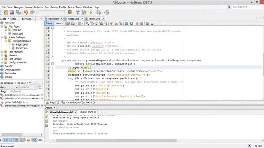Switch to the index.html editor tab

[x=53, y=19]
